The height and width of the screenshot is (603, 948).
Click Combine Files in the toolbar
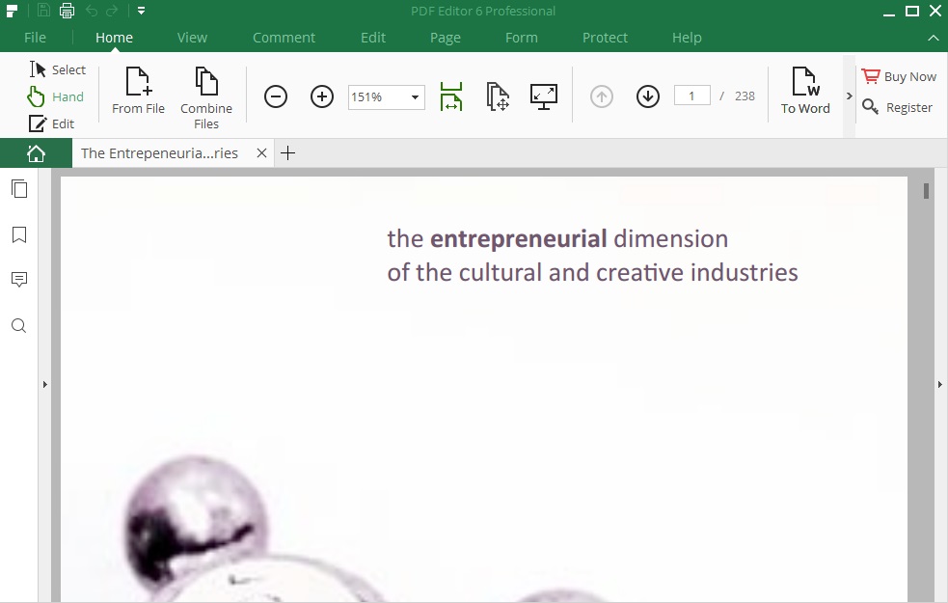pyautogui.click(x=205, y=94)
